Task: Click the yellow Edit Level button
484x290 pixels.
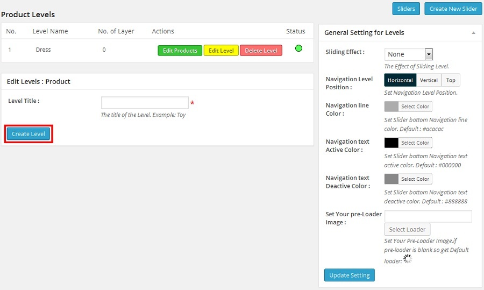Action: click(x=221, y=51)
